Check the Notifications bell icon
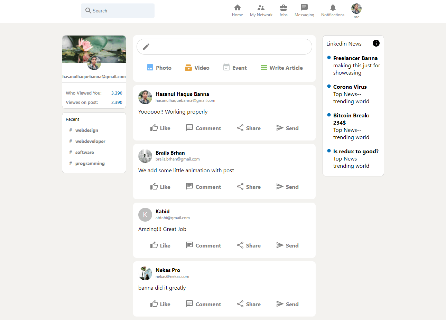Screen dimensions: 446x320 click(333, 8)
